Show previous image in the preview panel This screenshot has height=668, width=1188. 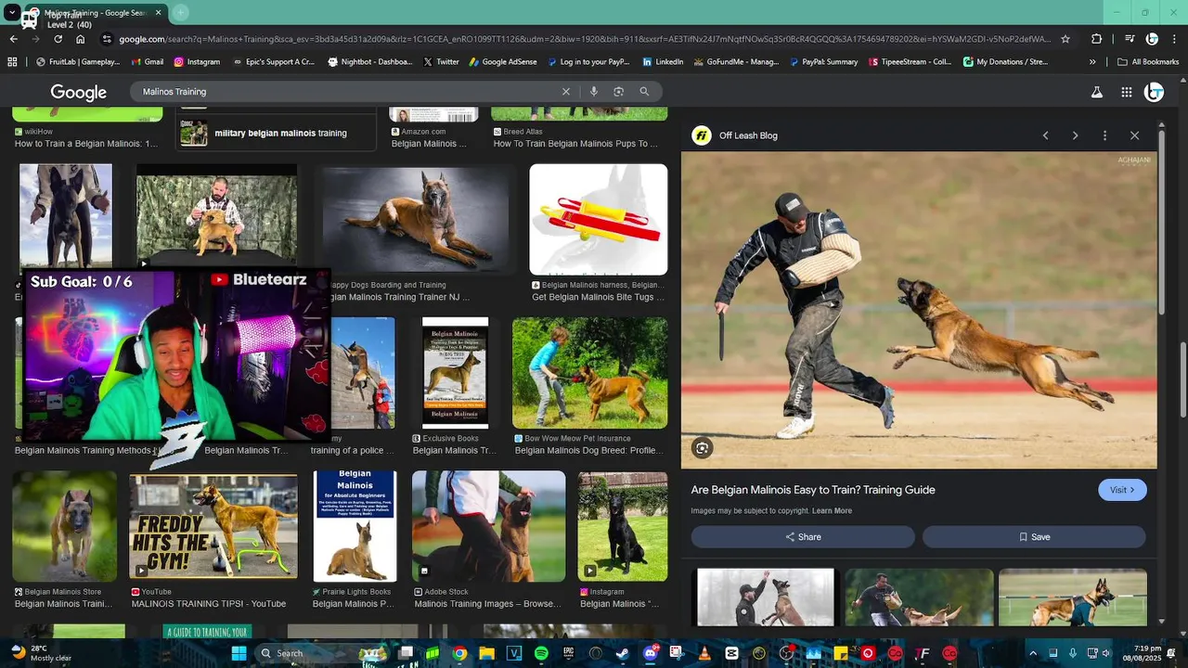click(x=1046, y=135)
